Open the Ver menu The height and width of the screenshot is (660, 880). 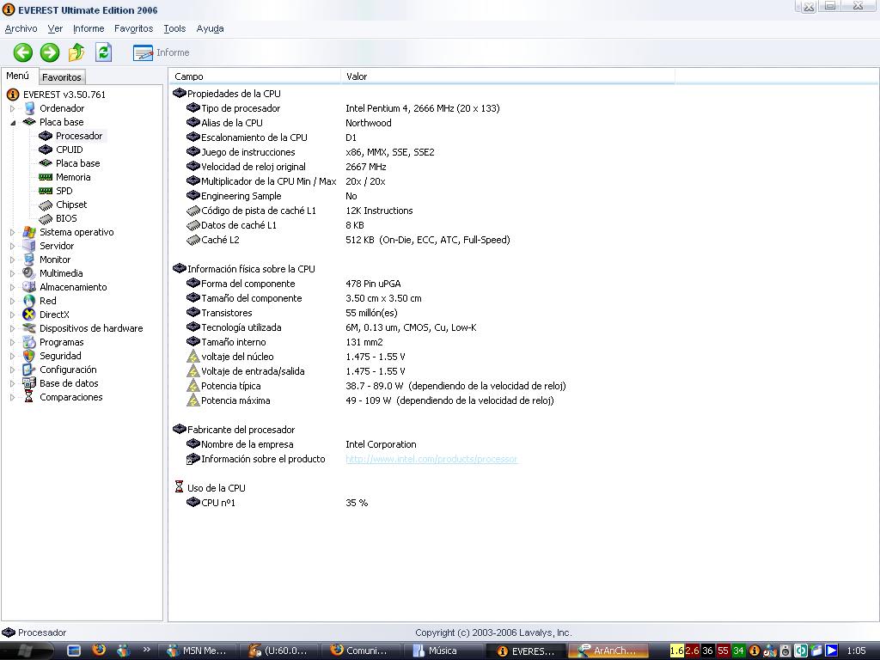click(x=55, y=28)
